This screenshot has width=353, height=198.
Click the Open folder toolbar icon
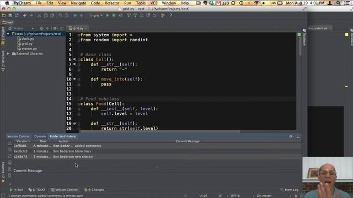(x=4, y=15)
